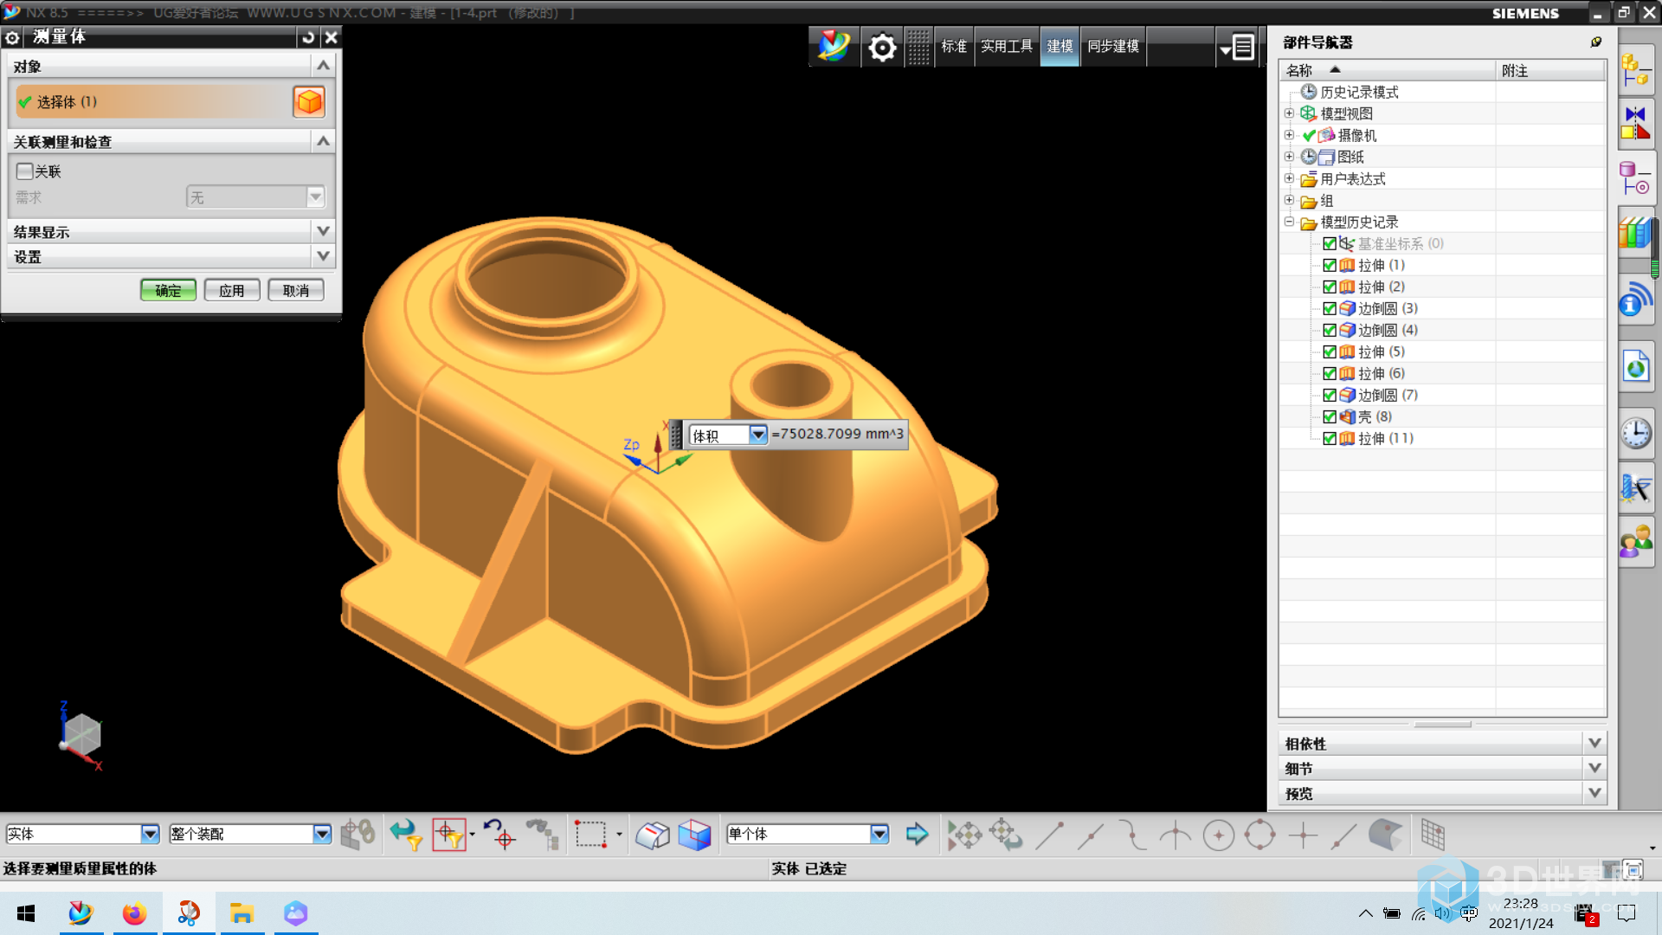Uncheck 拉伸 (1) feature checkbox
The height and width of the screenshot is (935, 1662).
coord(1330,266)
